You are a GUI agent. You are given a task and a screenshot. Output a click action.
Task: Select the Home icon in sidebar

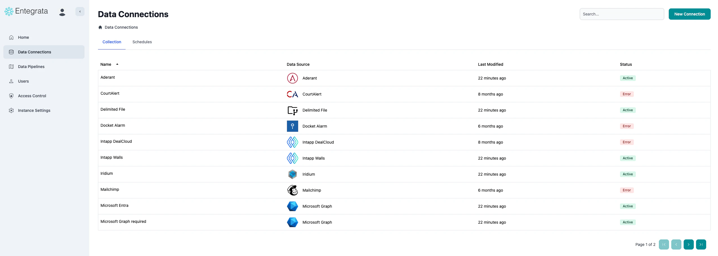click(x=11, y=37)
